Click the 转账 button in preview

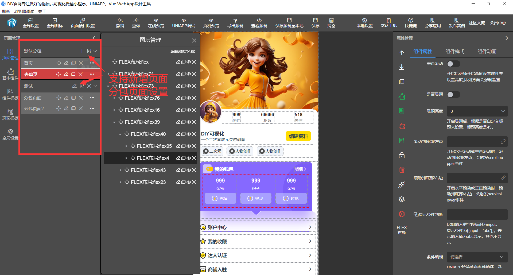(x=291, y=198)
